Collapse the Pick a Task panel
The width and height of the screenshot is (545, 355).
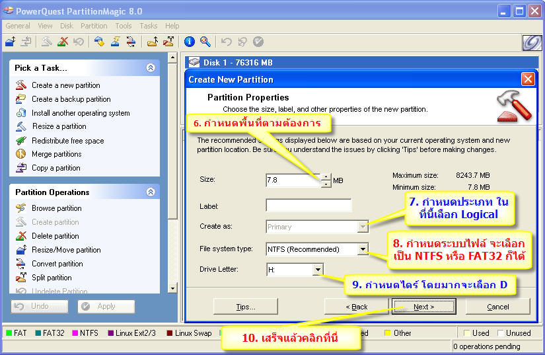[151, 67]
